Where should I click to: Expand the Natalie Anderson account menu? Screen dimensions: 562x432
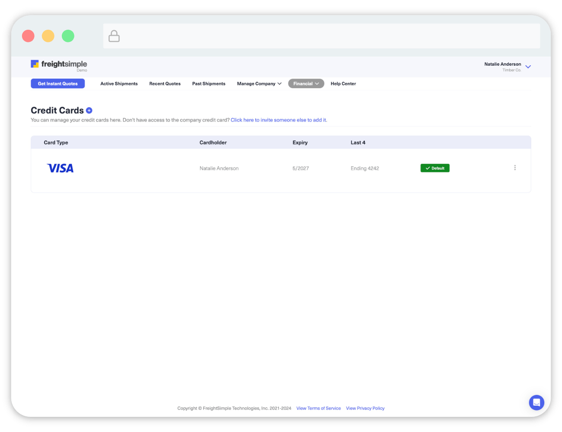tap(527, 67)
